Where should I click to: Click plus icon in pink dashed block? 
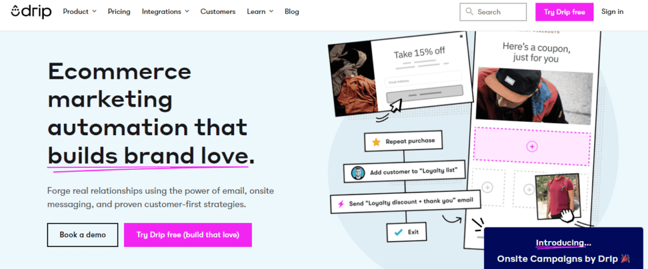532,146
